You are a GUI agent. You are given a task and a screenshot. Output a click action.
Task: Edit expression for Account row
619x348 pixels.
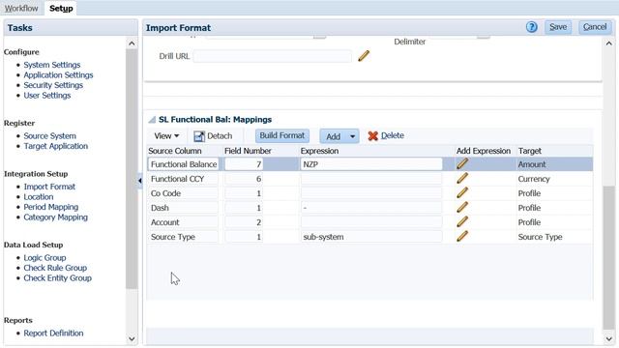tap(462, 222)
